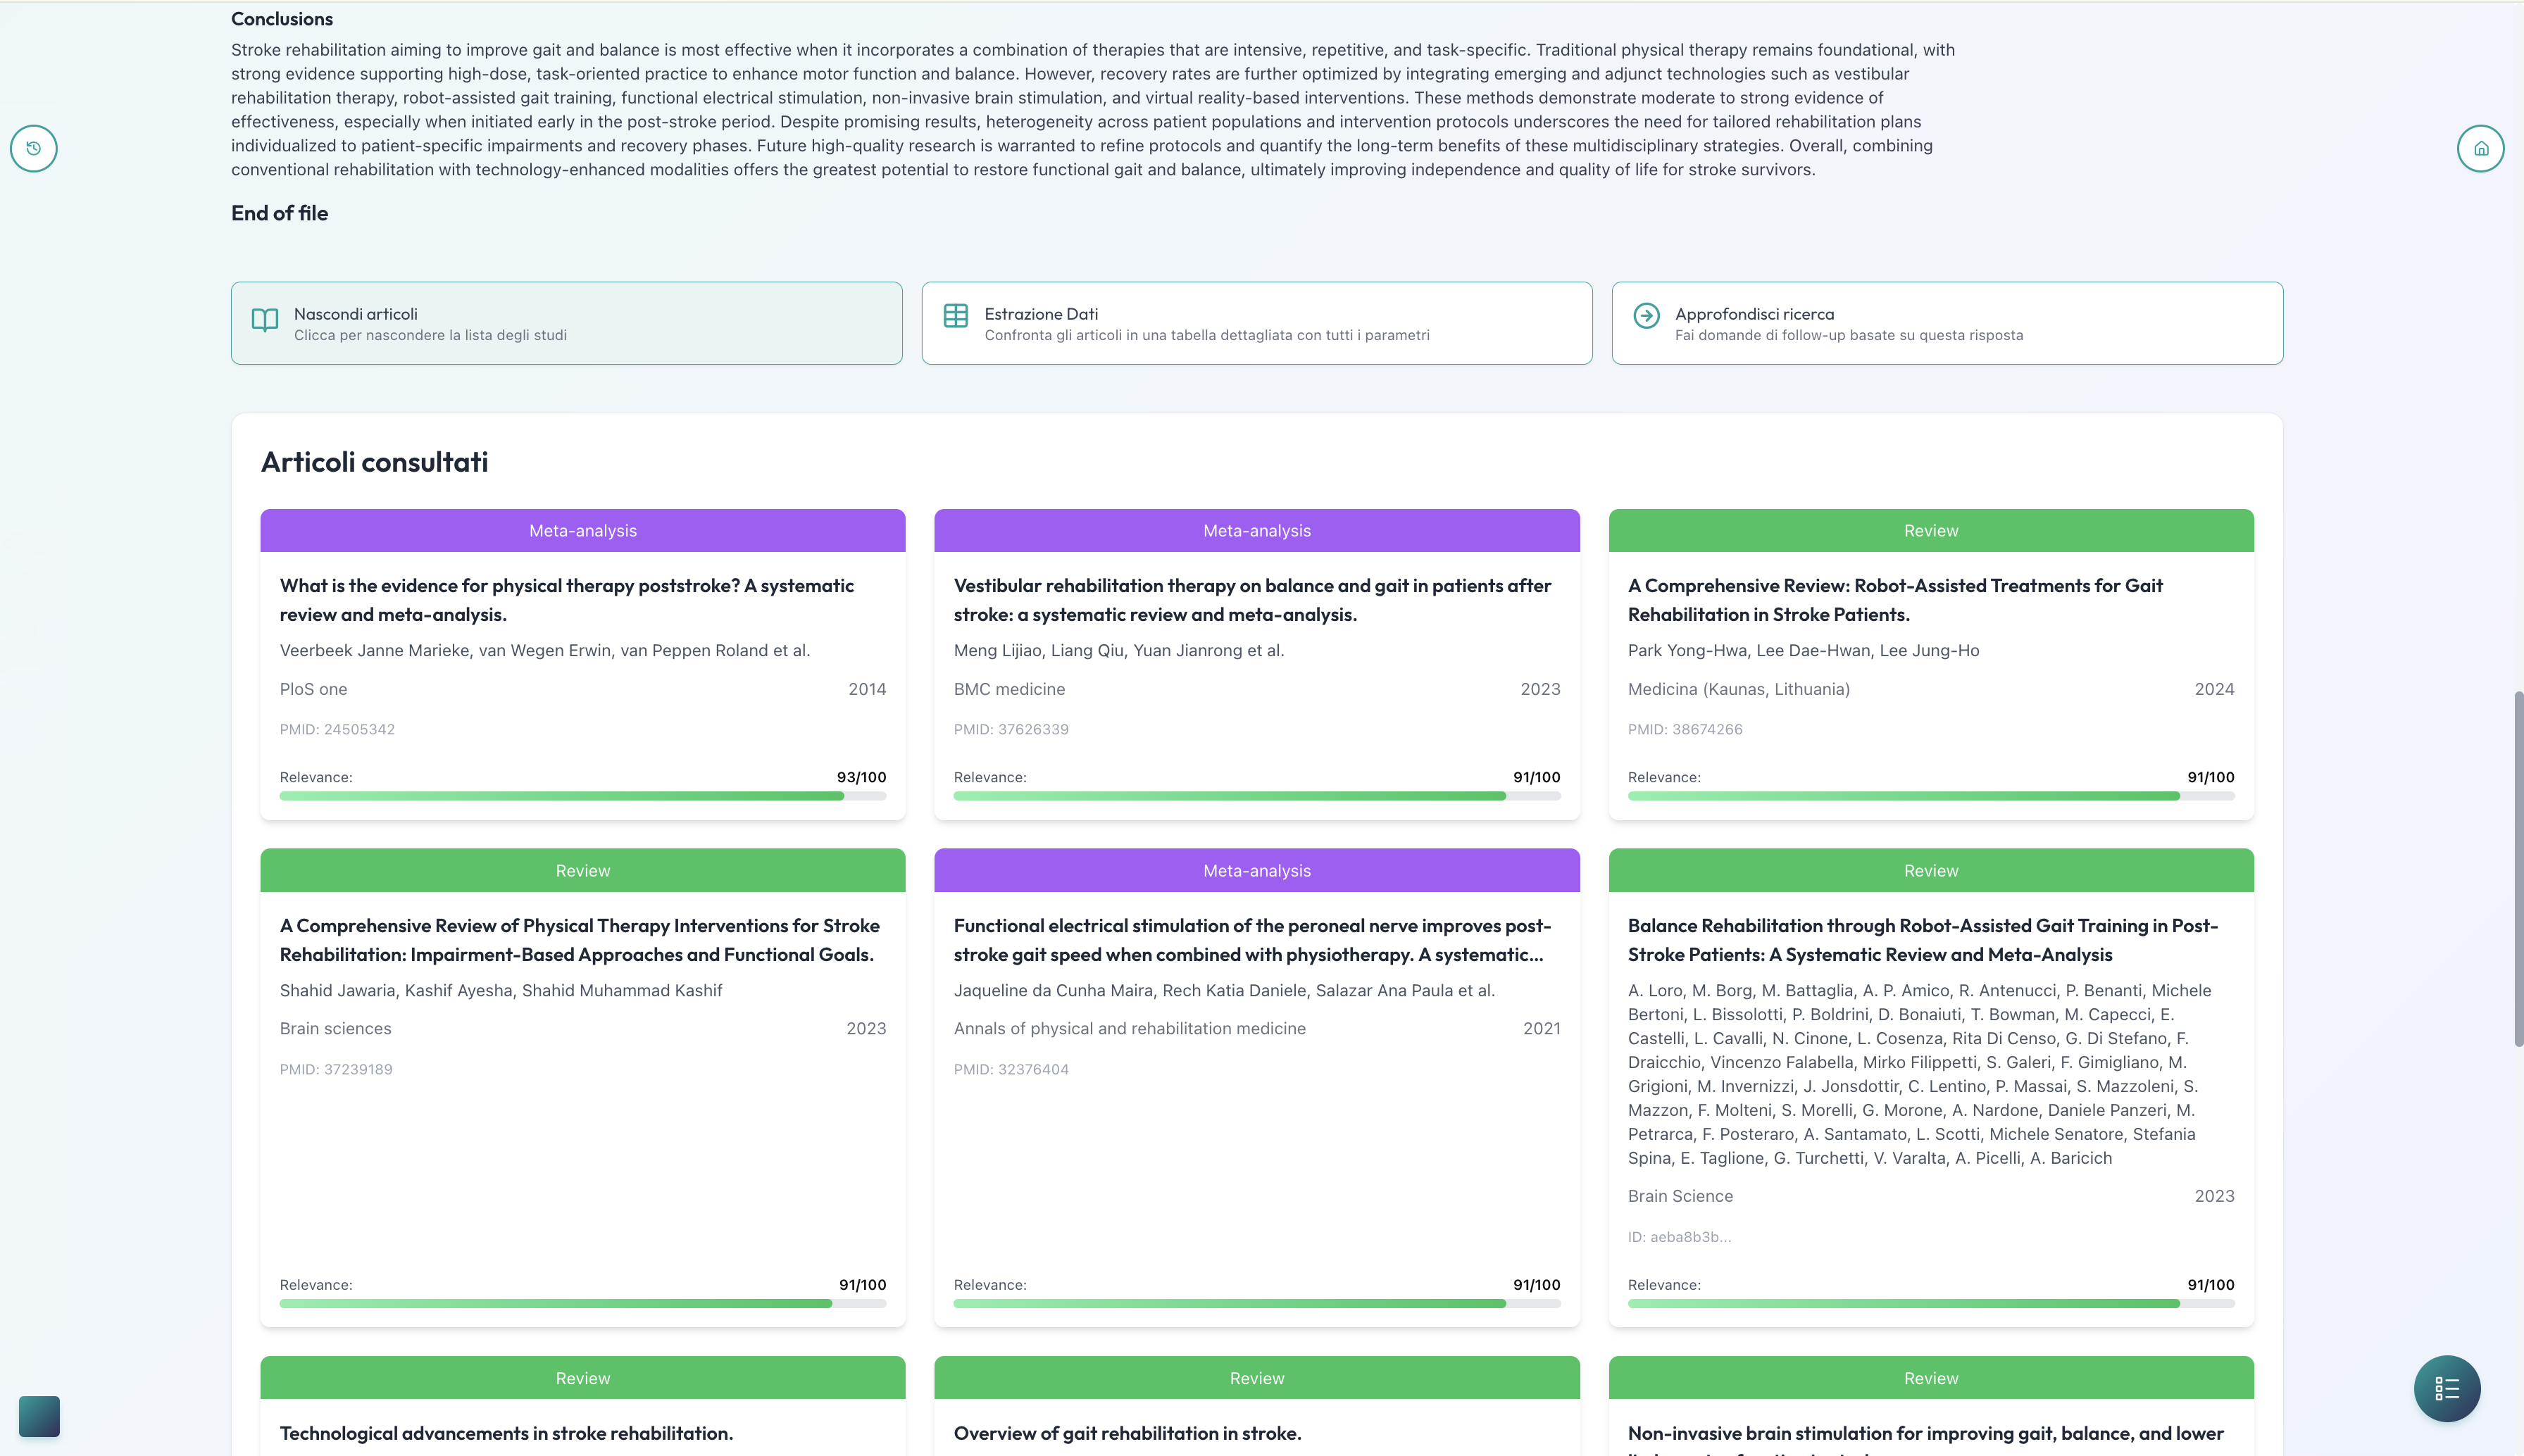Click the arrow circle icon in Approfondisci ricerca
The height and width of the screenshot is (1456, 2524).
[x=1646, y=316]
